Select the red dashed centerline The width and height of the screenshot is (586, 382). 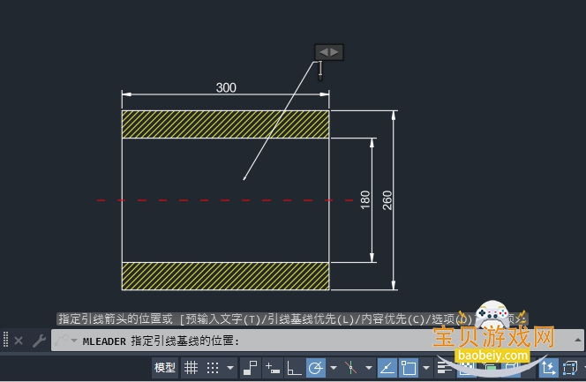coord(225,200)
